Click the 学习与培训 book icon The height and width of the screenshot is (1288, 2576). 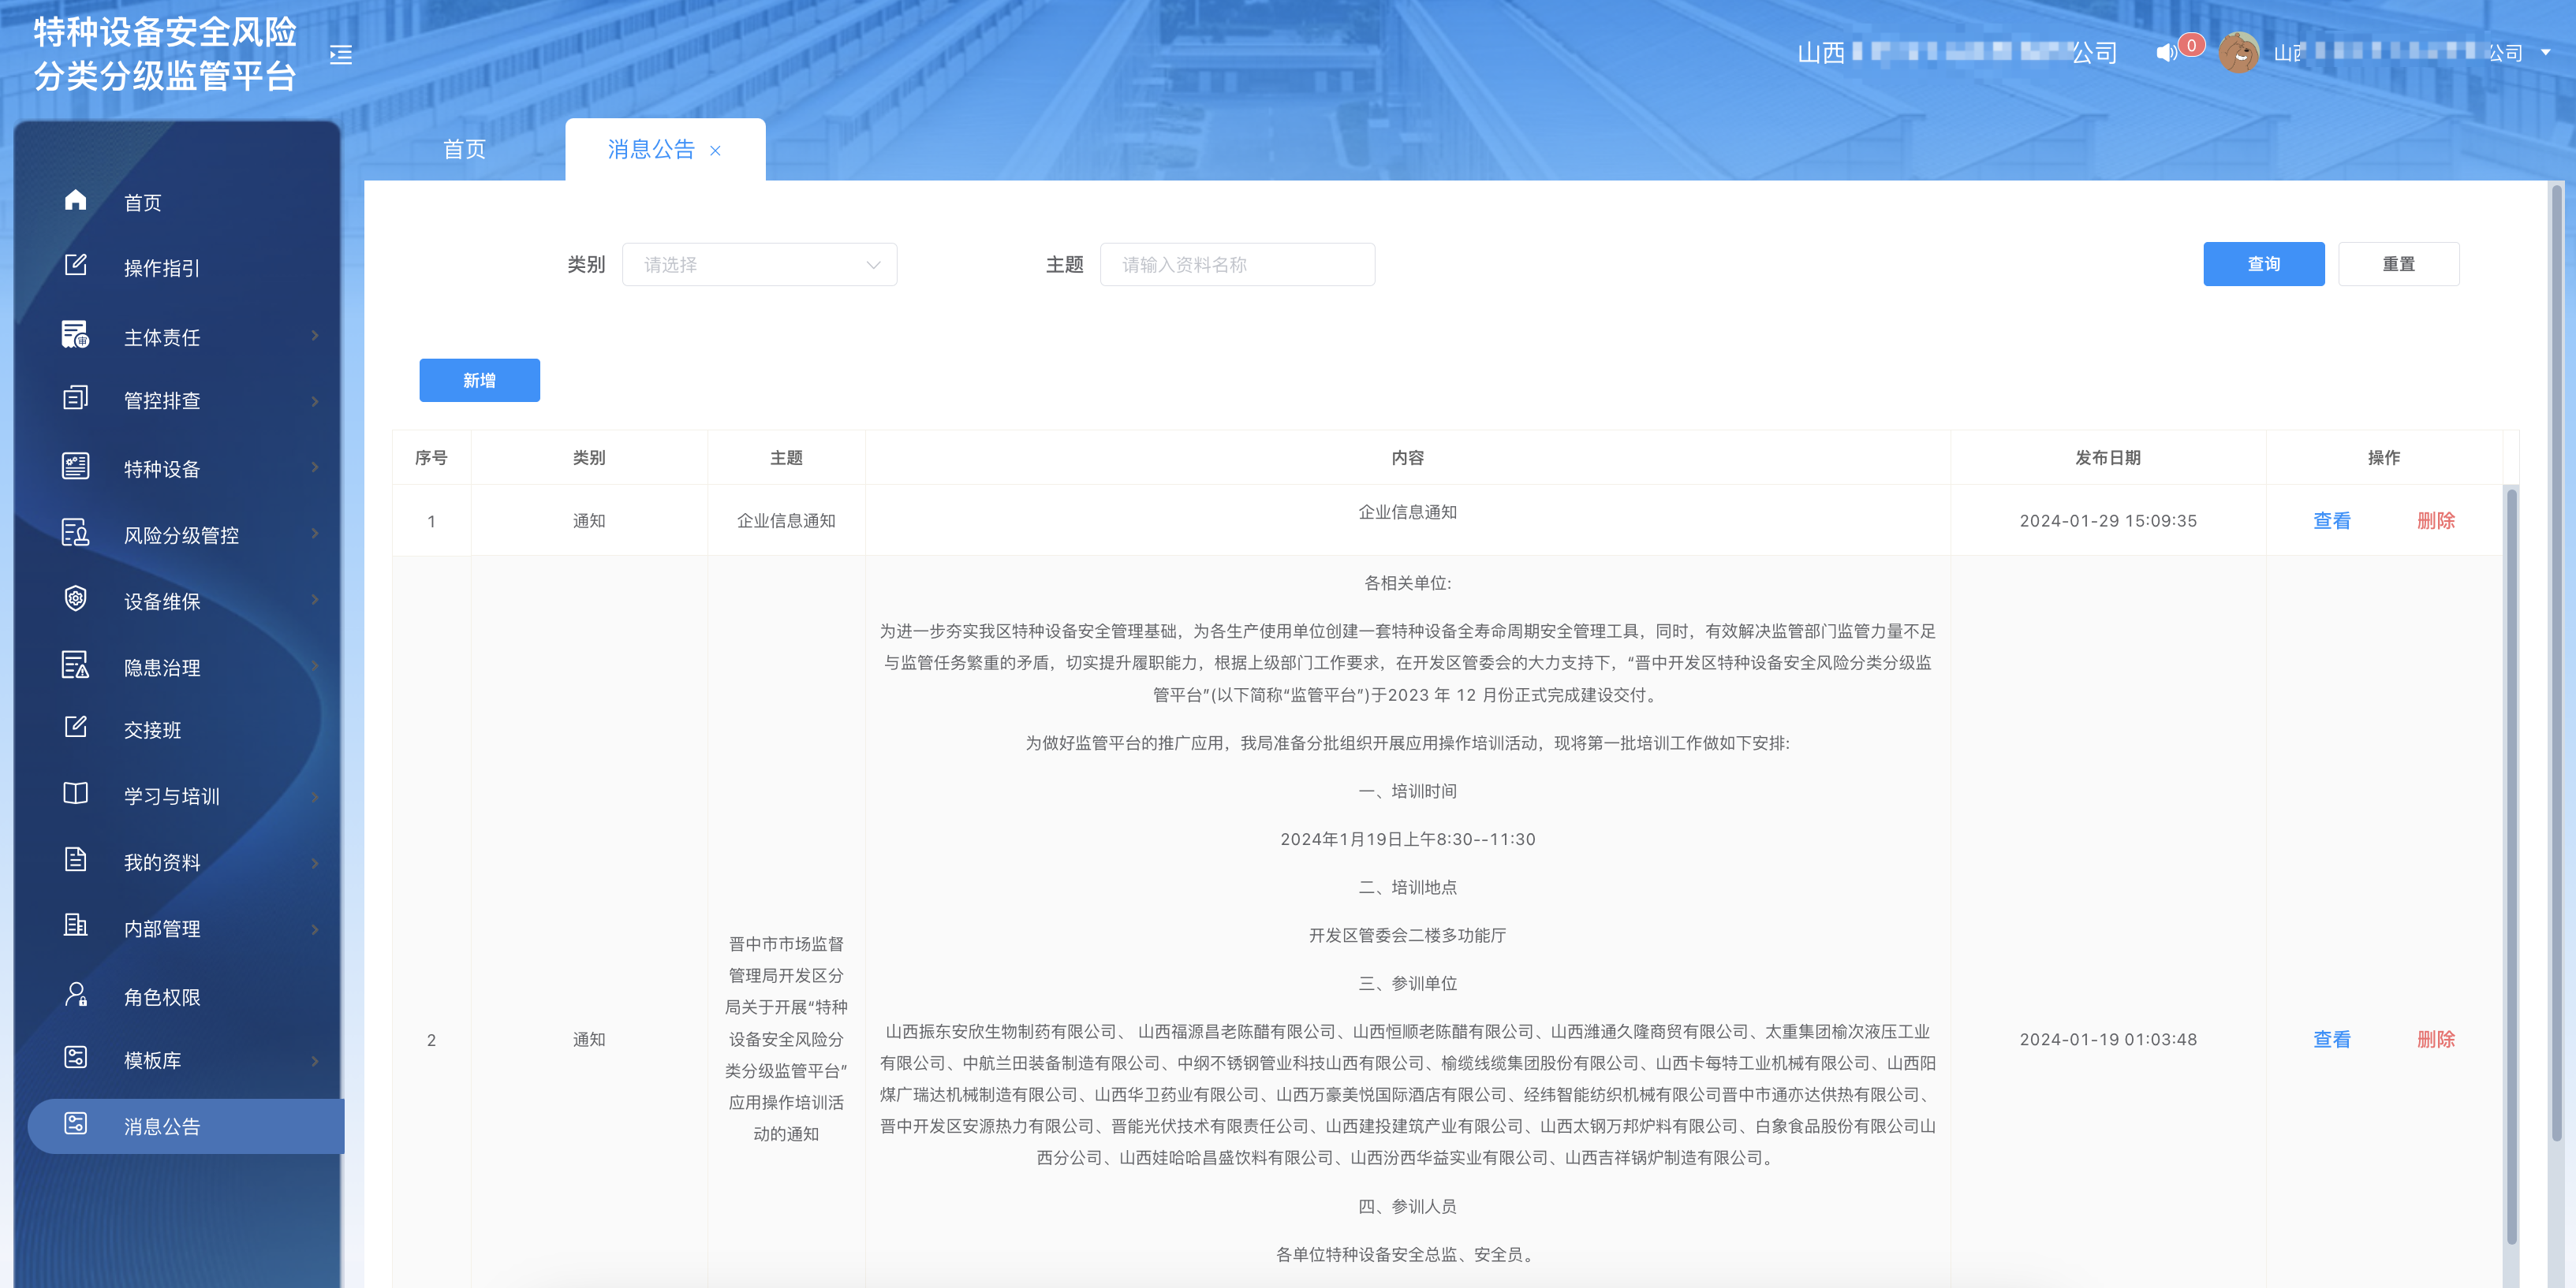click(75, 795)
